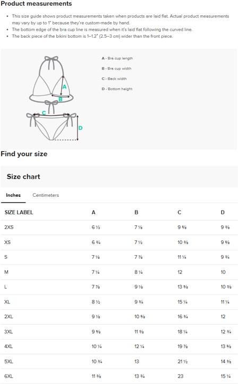The image size is (240, 384).
Task: Switch to the Centimeters tab
Action: 46,195
